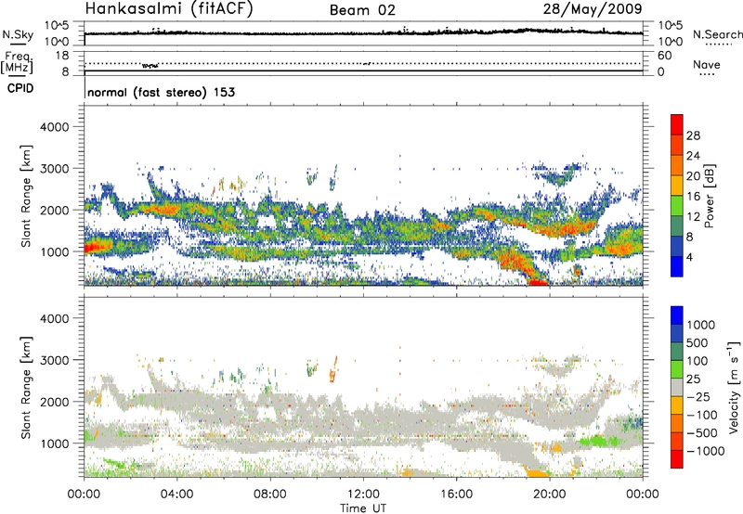Viewport: 743px width, 514px height.
Task: Select the Freq. [MHz] axis label
Action: [18, 62]
